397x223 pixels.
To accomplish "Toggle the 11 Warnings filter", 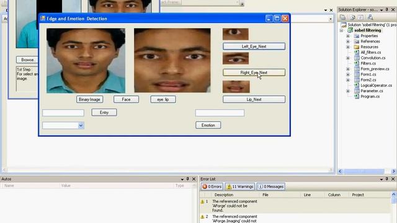I will (240, 186).
